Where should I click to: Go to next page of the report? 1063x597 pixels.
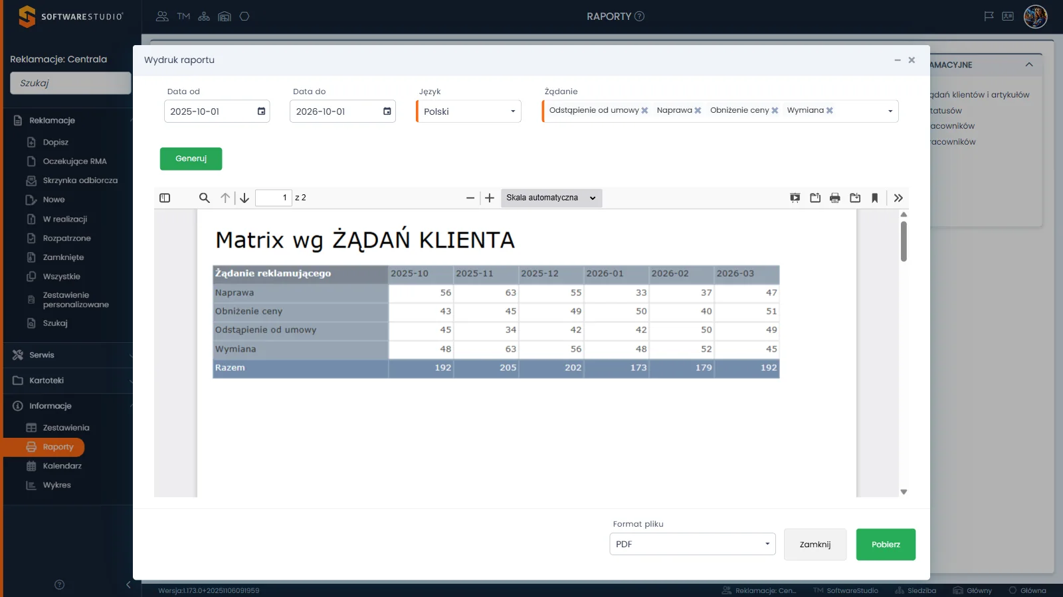point(244,198)
